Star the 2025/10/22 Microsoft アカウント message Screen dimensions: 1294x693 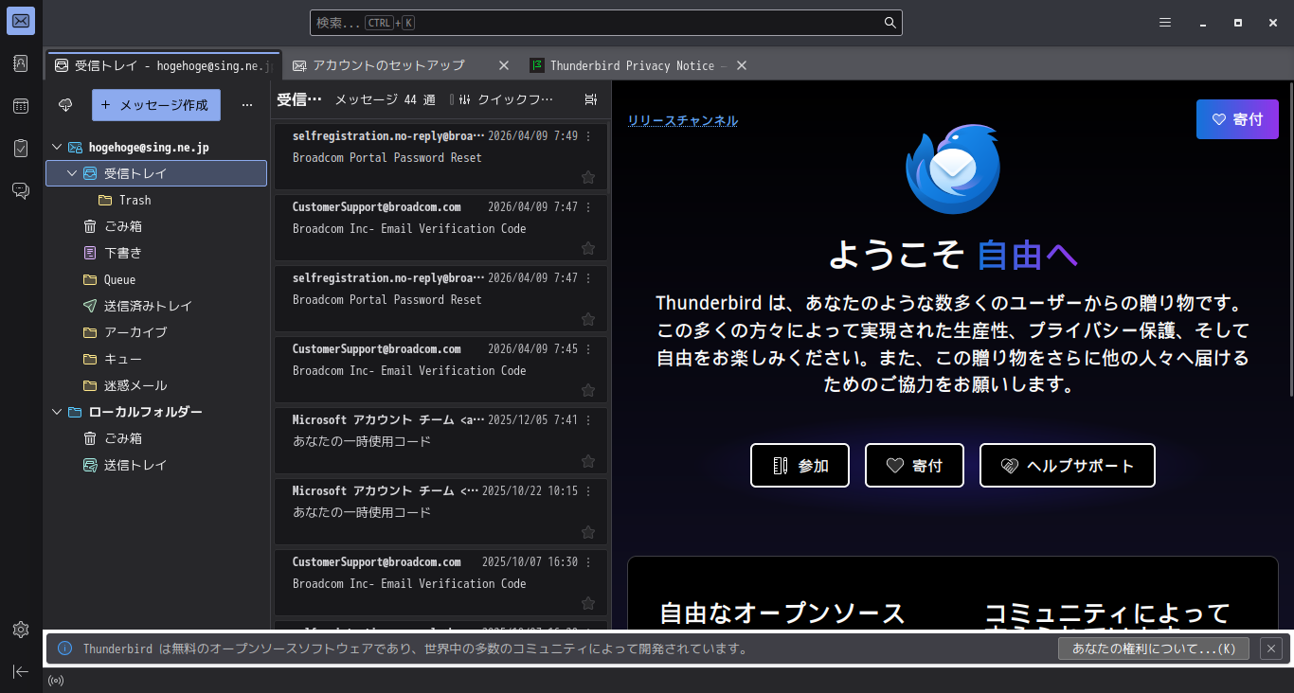(x=588, y=532)
